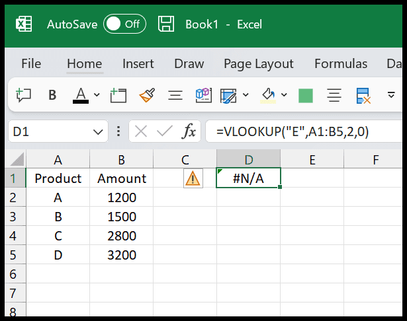Click the new comment icon
407x321 pixels.
[x=23, y=95]
